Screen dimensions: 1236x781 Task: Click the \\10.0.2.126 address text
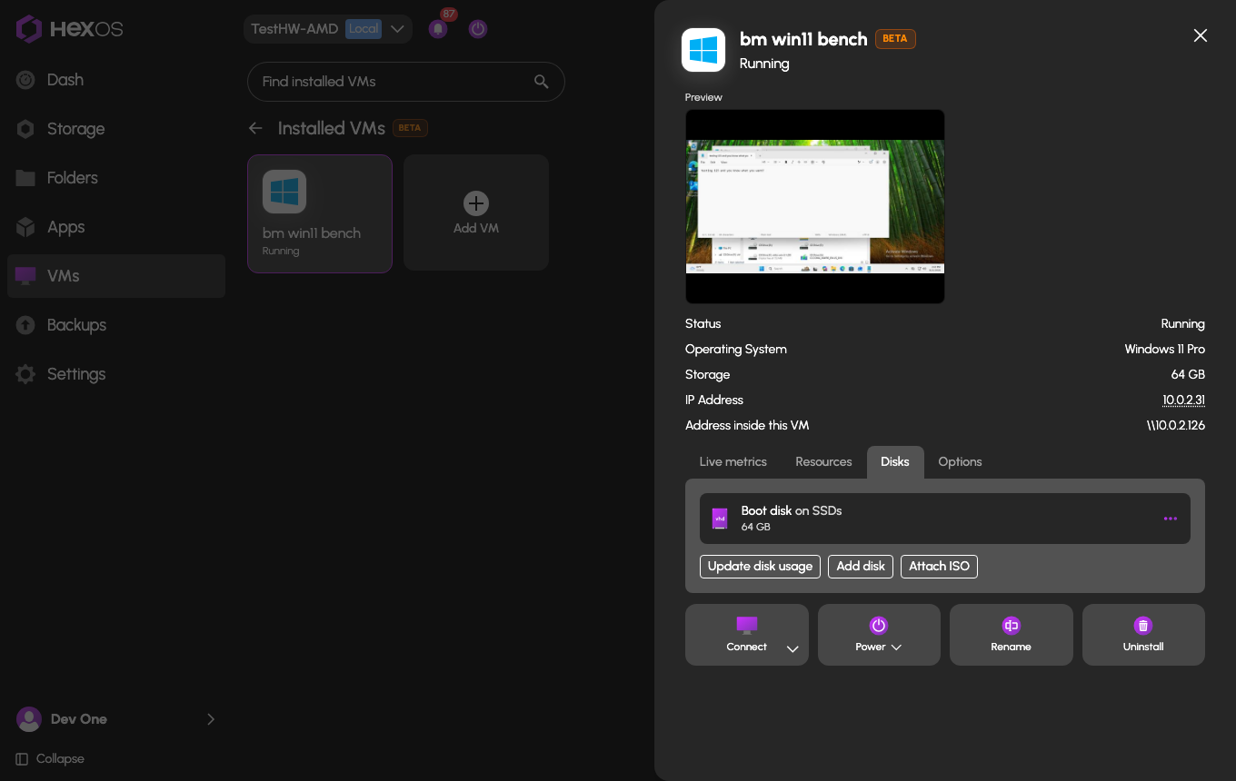pos(1176,426)
